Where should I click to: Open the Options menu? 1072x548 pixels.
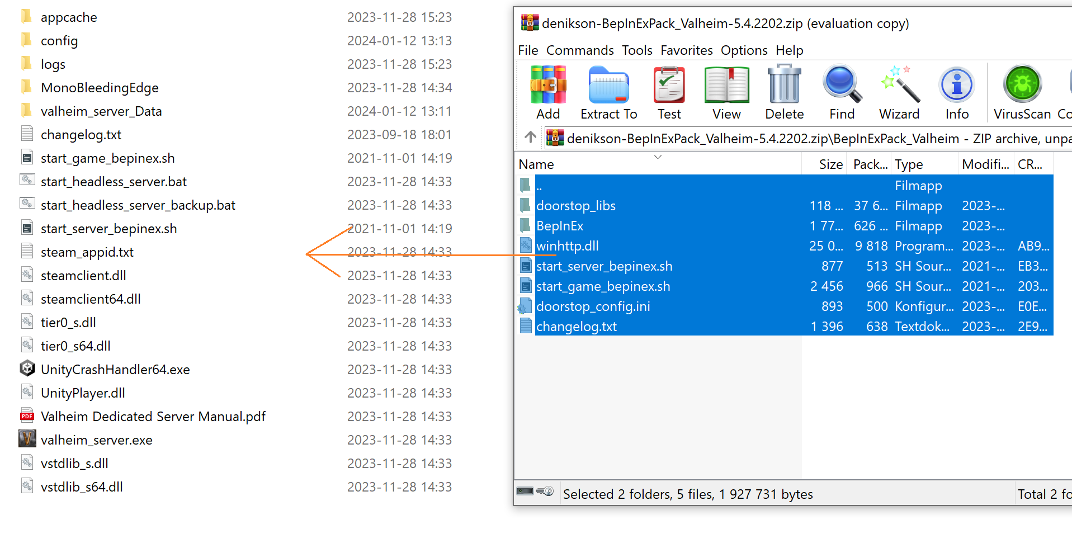point(744,50)
